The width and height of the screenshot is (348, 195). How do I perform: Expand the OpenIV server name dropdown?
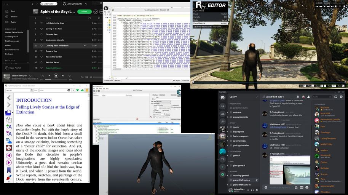click(x=257, y=97)
